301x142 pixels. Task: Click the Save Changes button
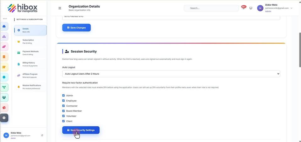tap(76, 28)
